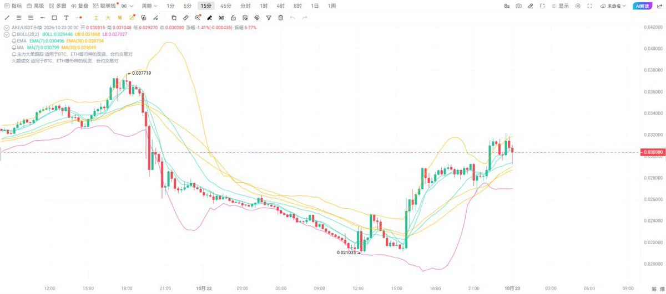Image resolution: width=666 pixels, height=294 pixels.
Task: Click the AI解读 button
Action: coord(642,6)
